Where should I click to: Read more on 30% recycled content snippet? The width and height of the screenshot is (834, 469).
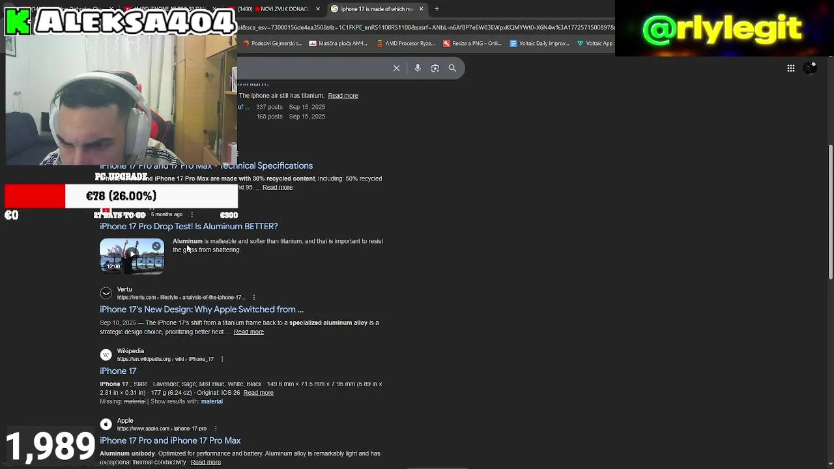pos(278,188)
